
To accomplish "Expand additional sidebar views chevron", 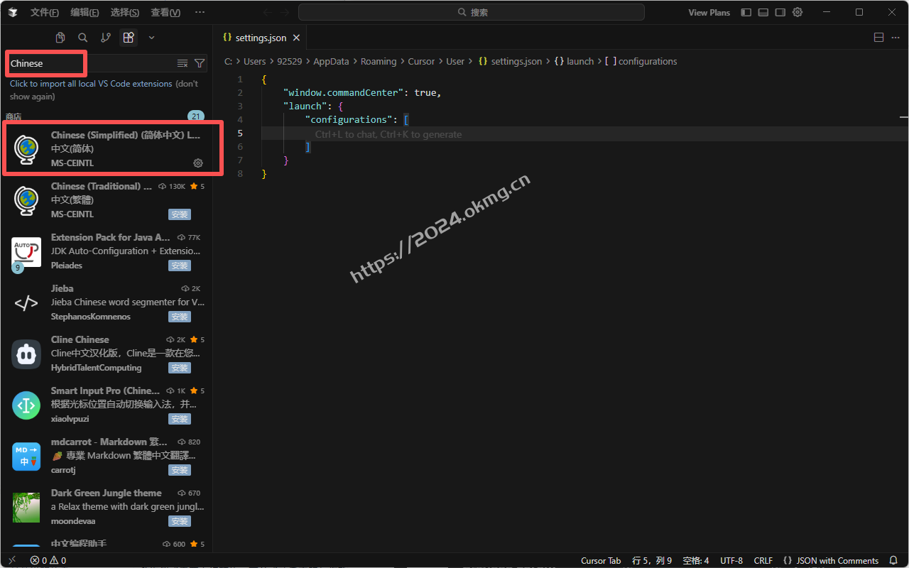I will [151, 38].
